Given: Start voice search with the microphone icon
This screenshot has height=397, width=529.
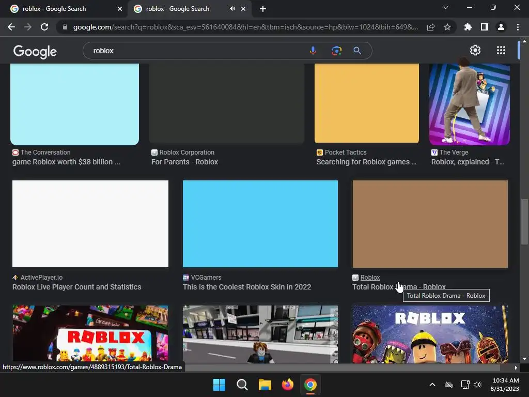Looking at the screenshot, I should [x=313, y=51].
